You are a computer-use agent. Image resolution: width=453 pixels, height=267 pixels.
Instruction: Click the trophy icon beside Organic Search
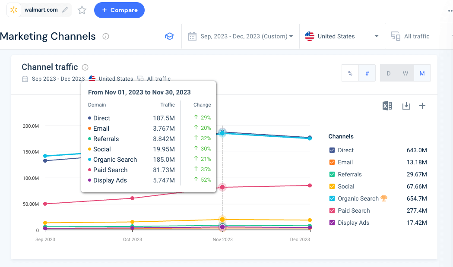384,198
